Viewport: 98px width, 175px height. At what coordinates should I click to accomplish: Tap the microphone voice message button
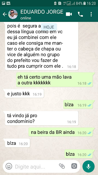88,167
